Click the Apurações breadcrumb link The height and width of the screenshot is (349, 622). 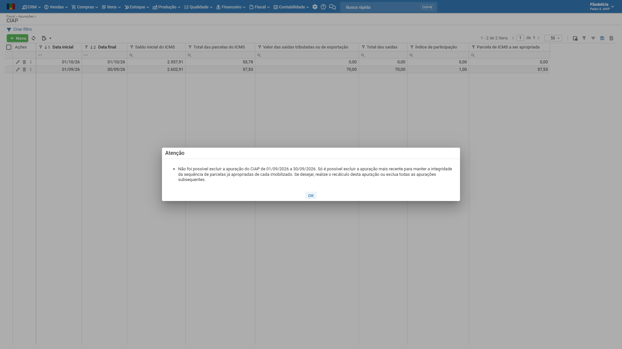[x=26, y=16]
